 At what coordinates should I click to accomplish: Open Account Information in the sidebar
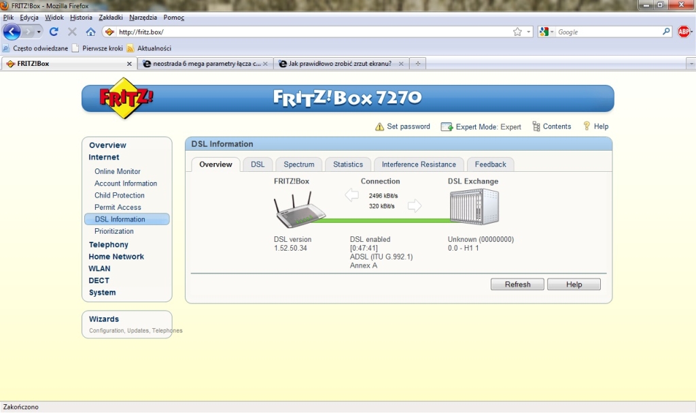click(126, 183)
